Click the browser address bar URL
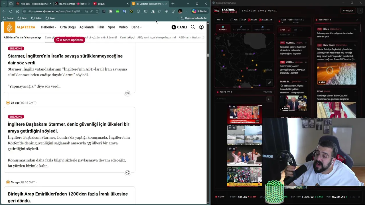This screenshot has height=205, width=365. [54, 11]
